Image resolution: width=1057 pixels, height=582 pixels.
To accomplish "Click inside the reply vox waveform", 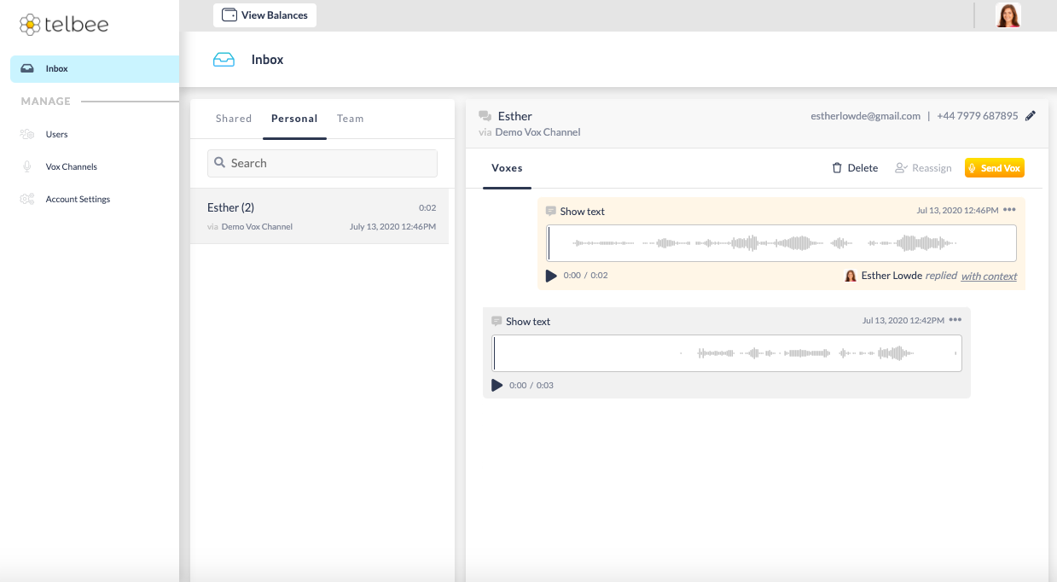I will [x=781, y=243].
